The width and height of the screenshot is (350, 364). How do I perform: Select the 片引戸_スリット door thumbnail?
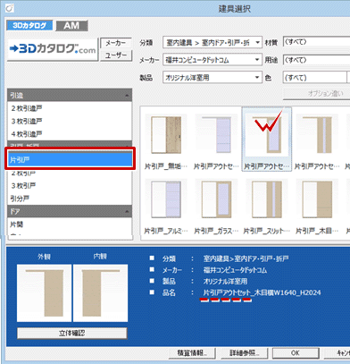click(x=267, y=199)
